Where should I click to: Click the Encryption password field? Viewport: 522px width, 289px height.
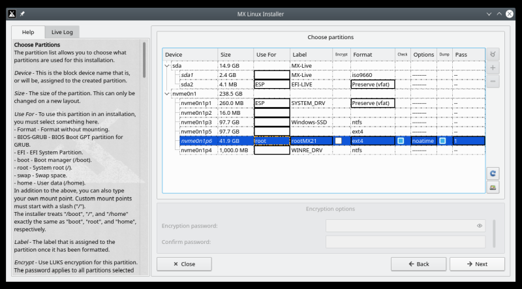(405, 226)
